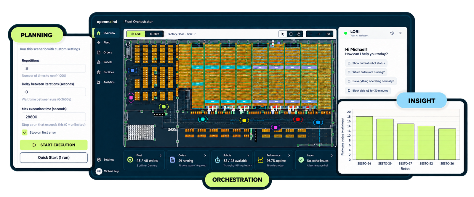
Task: Expand the Issues card chevron
Action: (x=332, y=155)
